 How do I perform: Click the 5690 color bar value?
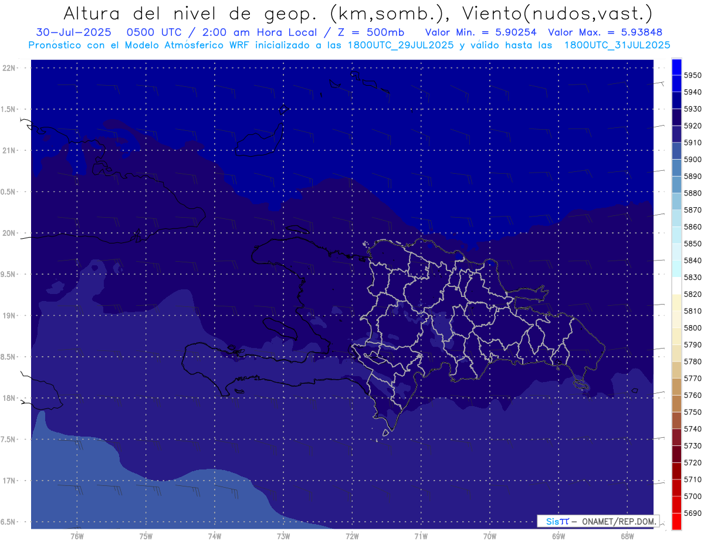(692, 513)
